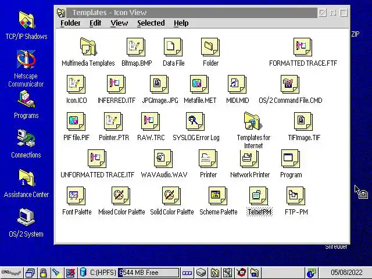Select Netscape Communicator desktop icon
372x279 pixels.
26,59
